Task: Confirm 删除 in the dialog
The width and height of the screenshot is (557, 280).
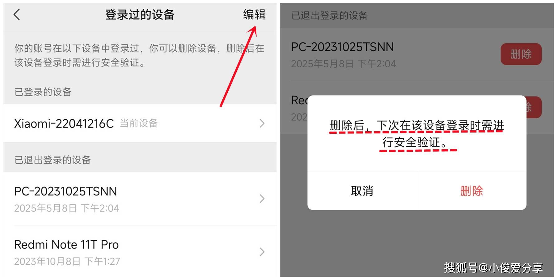Action: [472, 191]
